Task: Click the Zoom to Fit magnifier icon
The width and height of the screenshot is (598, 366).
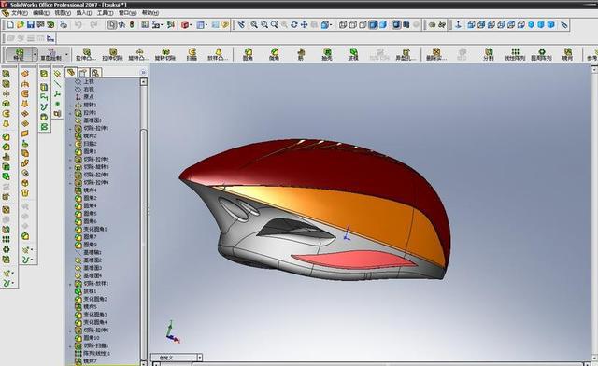Action: point(254,25)
